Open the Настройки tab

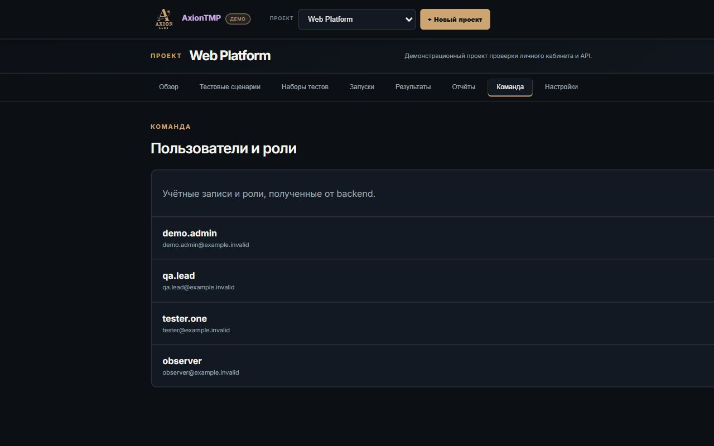click(561, 87)
